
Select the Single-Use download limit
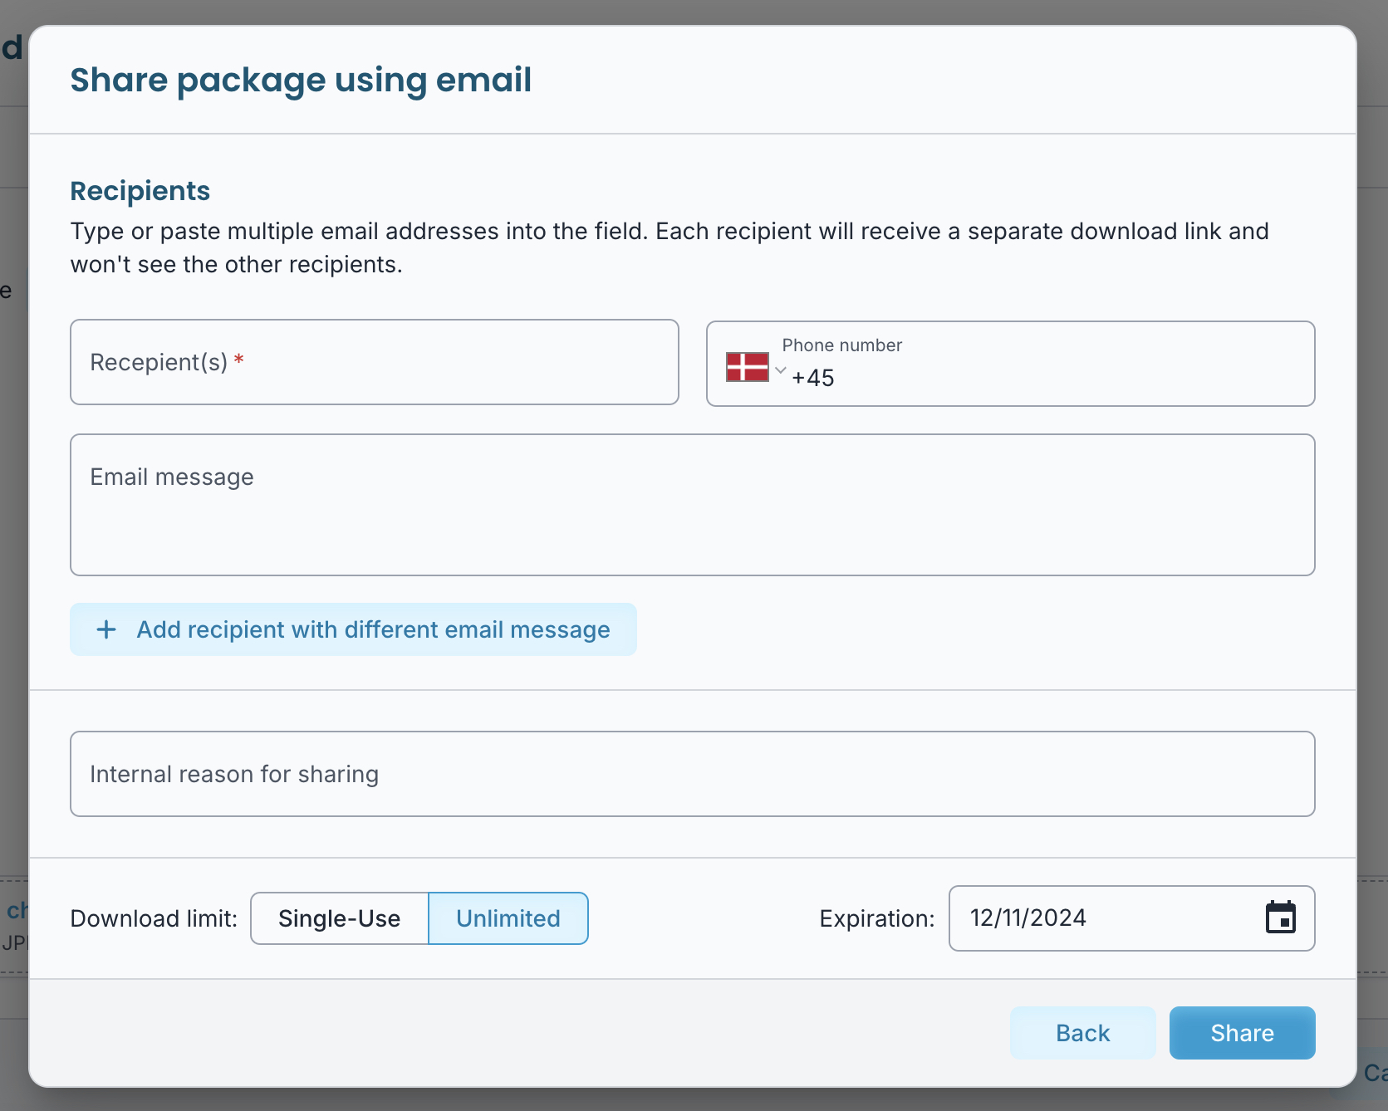coord(339,918)
